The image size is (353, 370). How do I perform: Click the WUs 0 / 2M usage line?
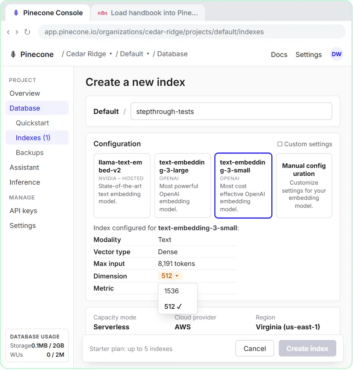click(37, 355)
